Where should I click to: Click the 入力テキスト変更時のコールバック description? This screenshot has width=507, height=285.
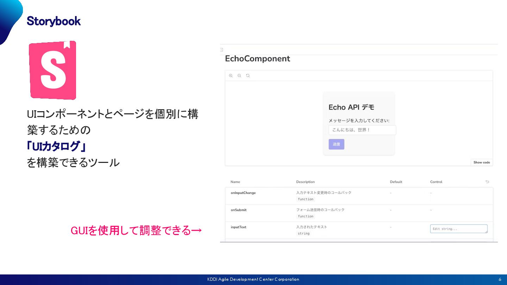(x=324, y=192)
